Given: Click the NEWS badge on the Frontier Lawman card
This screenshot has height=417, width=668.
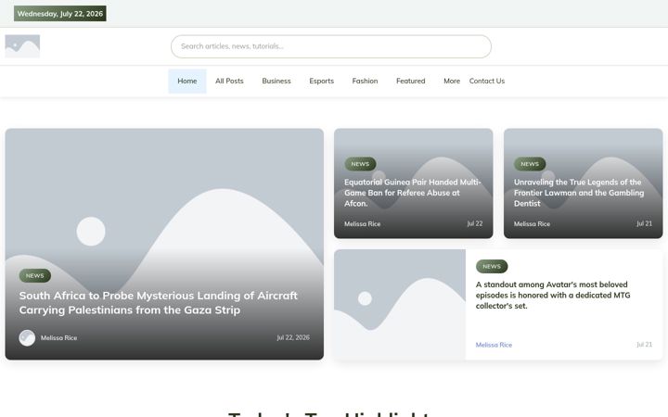Looking at the screenshot, I should tap(530, 164).
